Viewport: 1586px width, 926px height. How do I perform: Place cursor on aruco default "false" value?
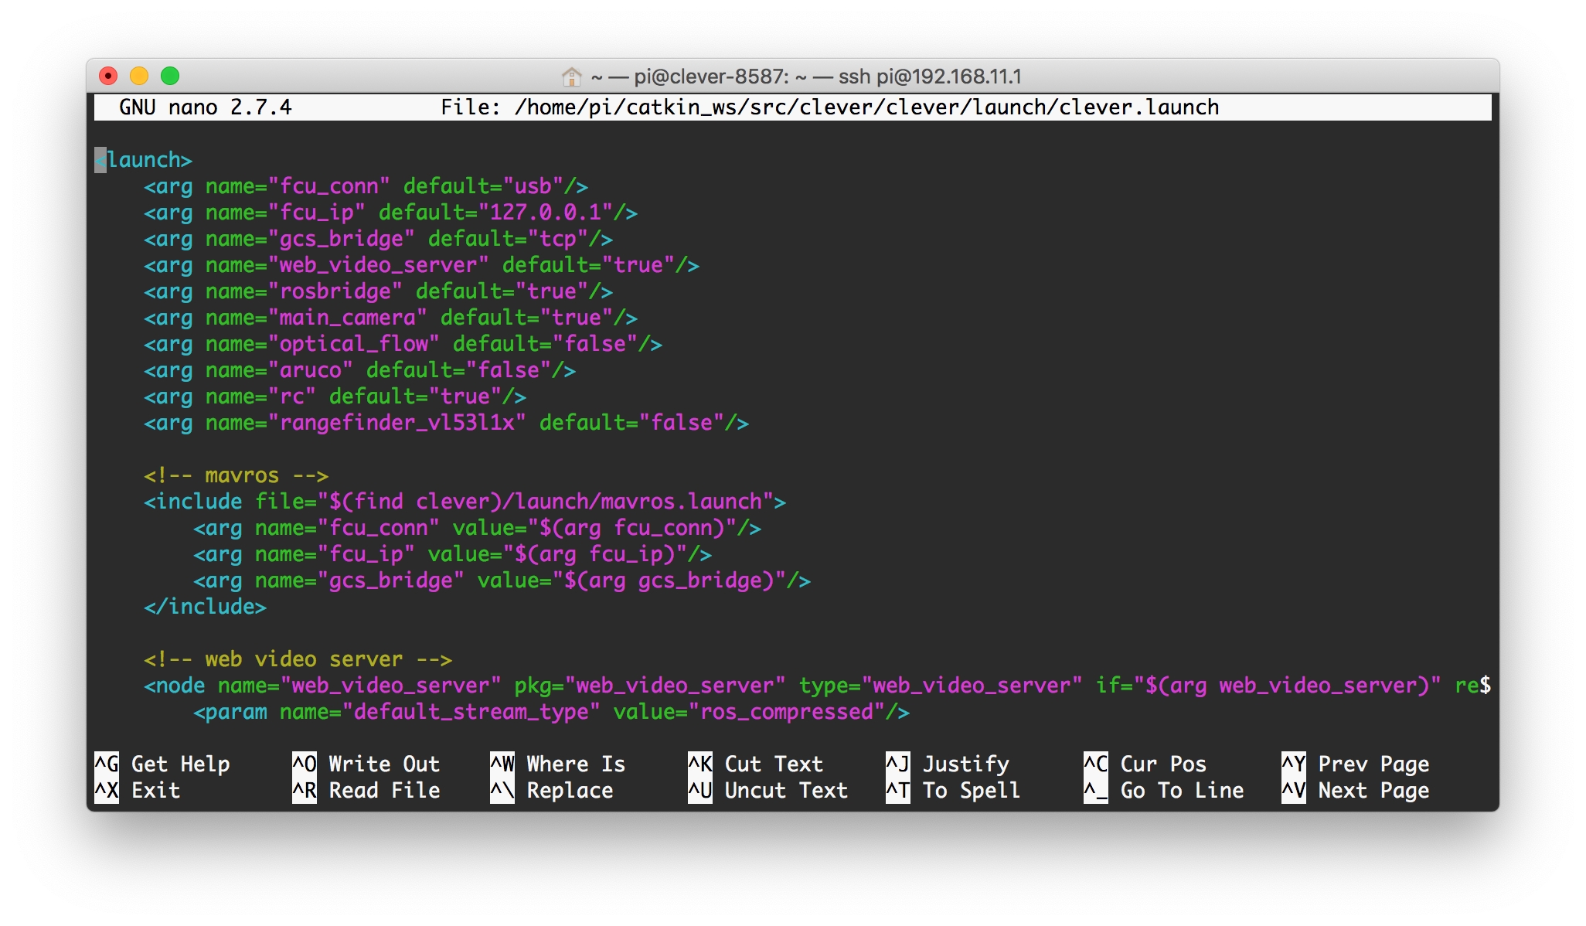pyautogui.click(x=508, y=370)
